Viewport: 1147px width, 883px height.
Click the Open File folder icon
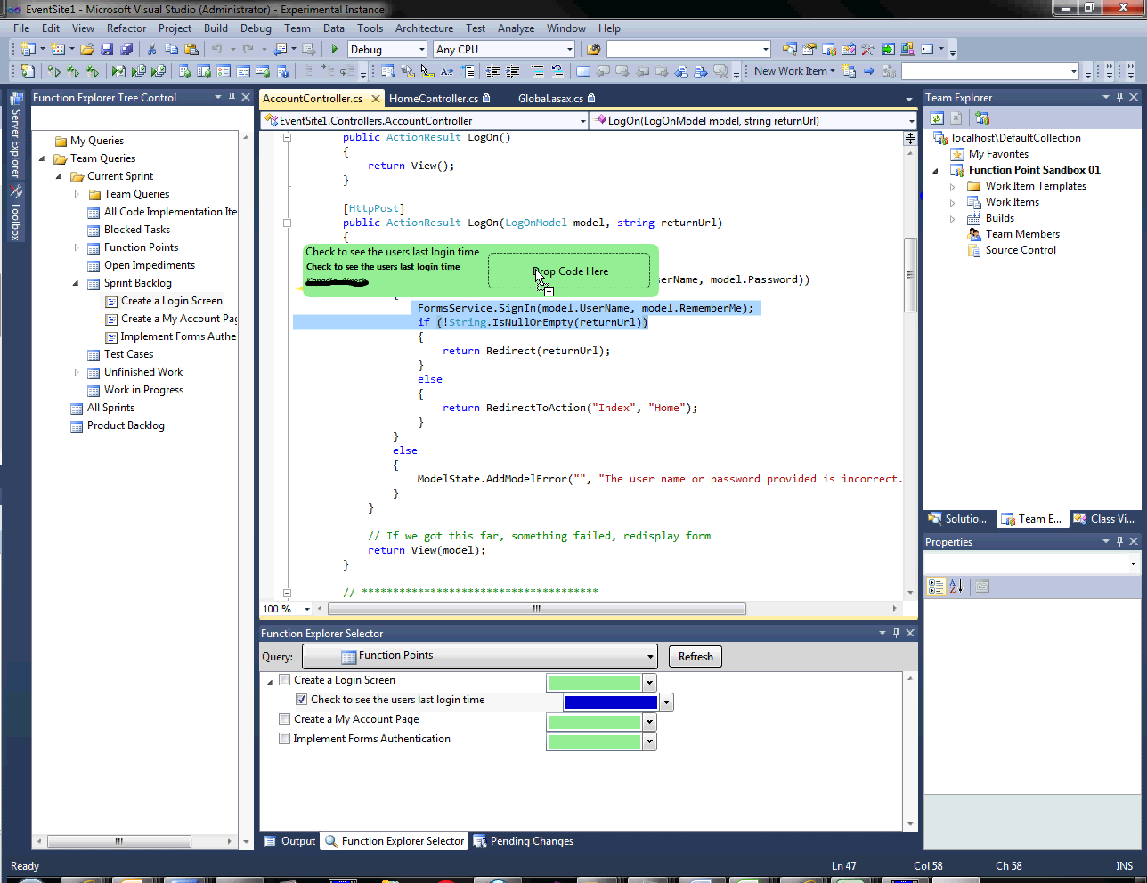(x=87, y=49)
